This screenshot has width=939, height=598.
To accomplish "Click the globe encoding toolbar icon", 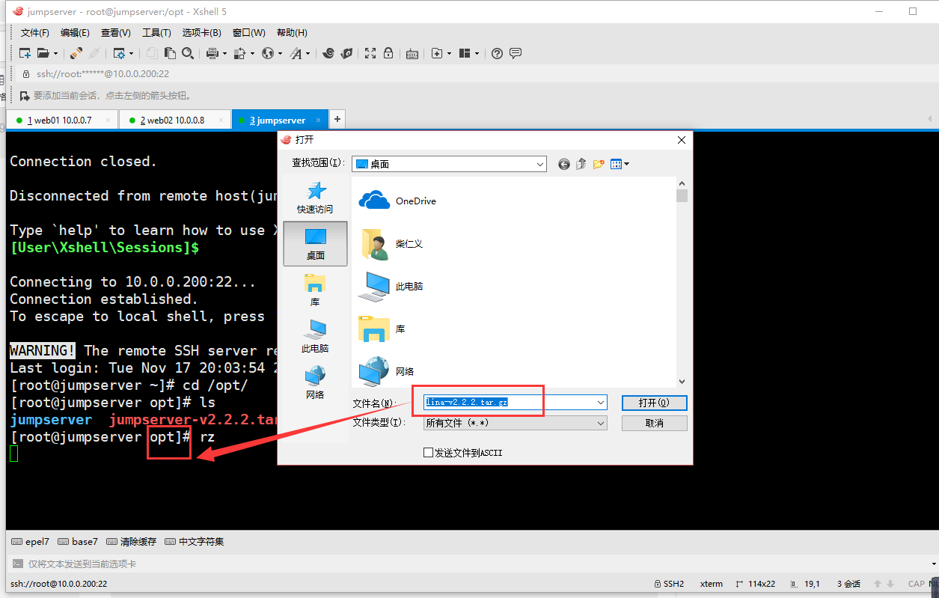I will tap(268, 53).
